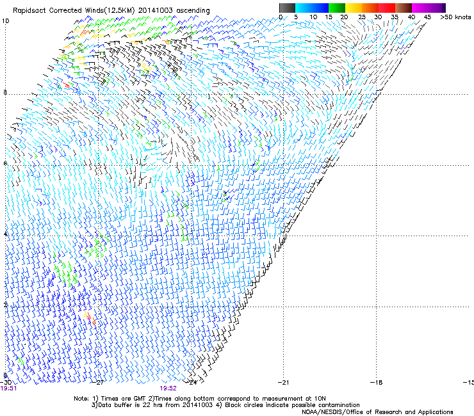Click the '-27' longitude axis label

pos(99,383)
